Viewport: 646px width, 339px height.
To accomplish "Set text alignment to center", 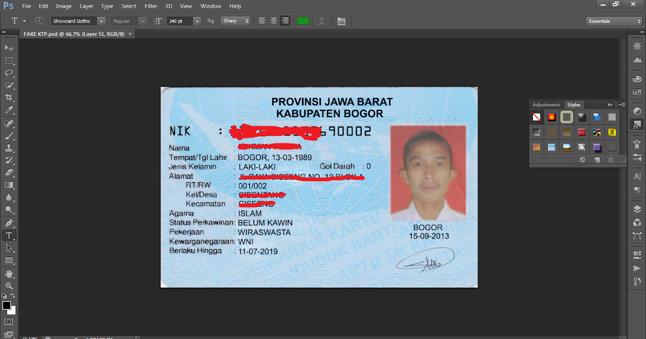I will pyautogui.click(x=273, y=21).
